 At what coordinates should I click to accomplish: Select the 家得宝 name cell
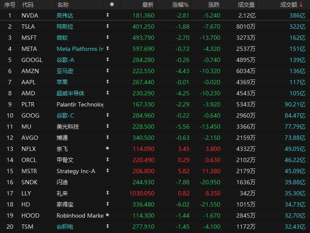coord(65,204)
